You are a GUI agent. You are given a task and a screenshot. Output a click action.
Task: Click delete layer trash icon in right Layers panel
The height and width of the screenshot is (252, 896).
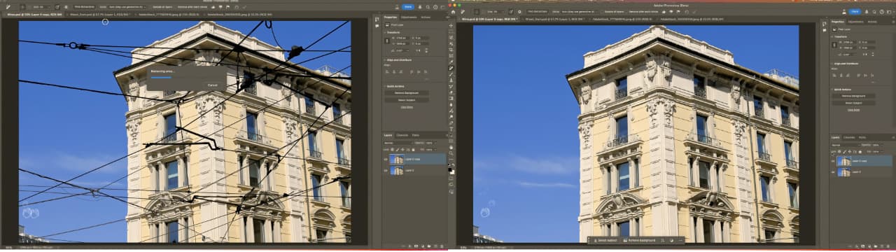[x=888, y=246]
